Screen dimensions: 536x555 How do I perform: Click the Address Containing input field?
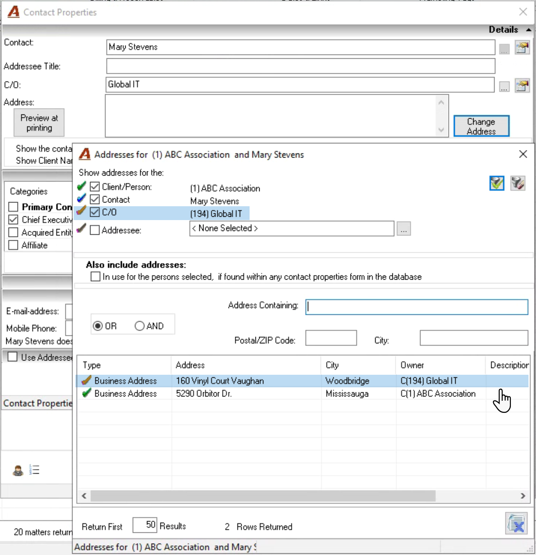417,307
